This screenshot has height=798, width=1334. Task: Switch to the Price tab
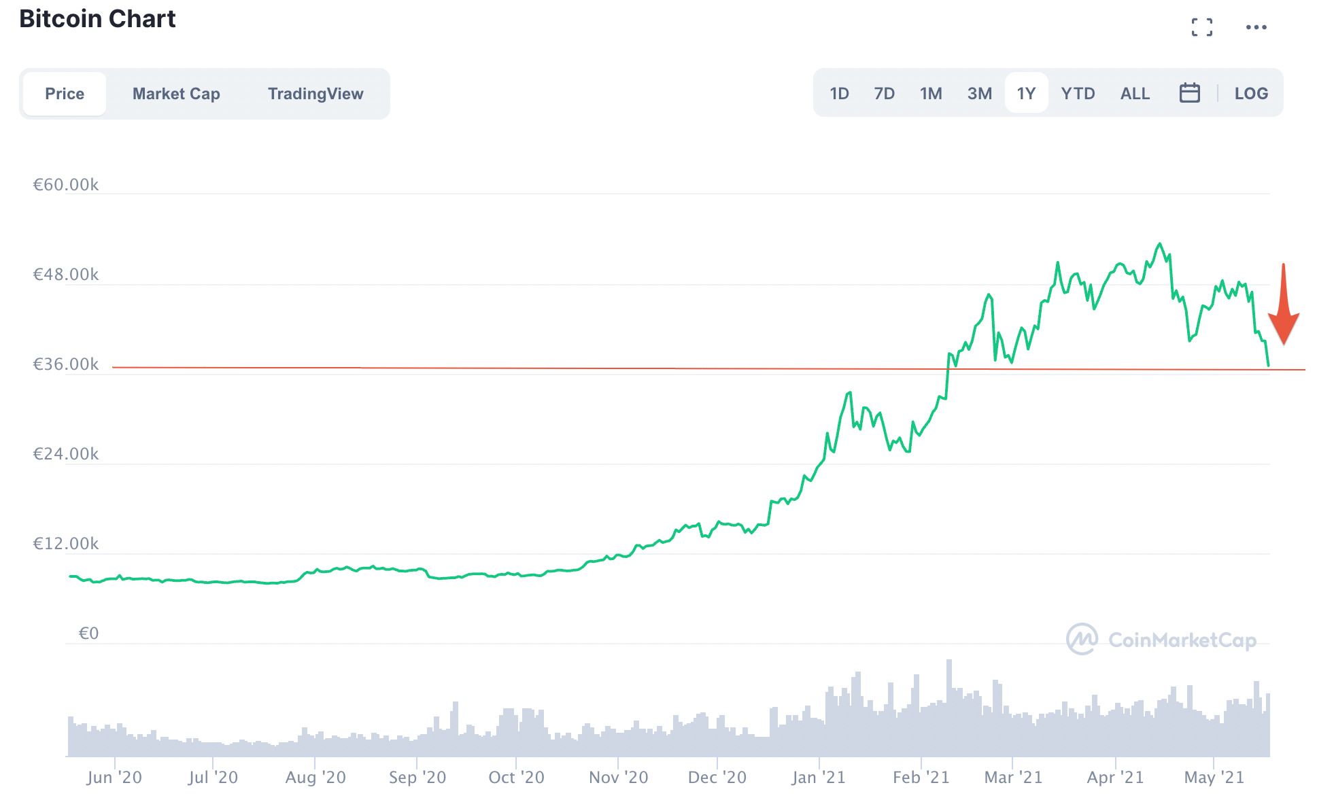[65, 94]
